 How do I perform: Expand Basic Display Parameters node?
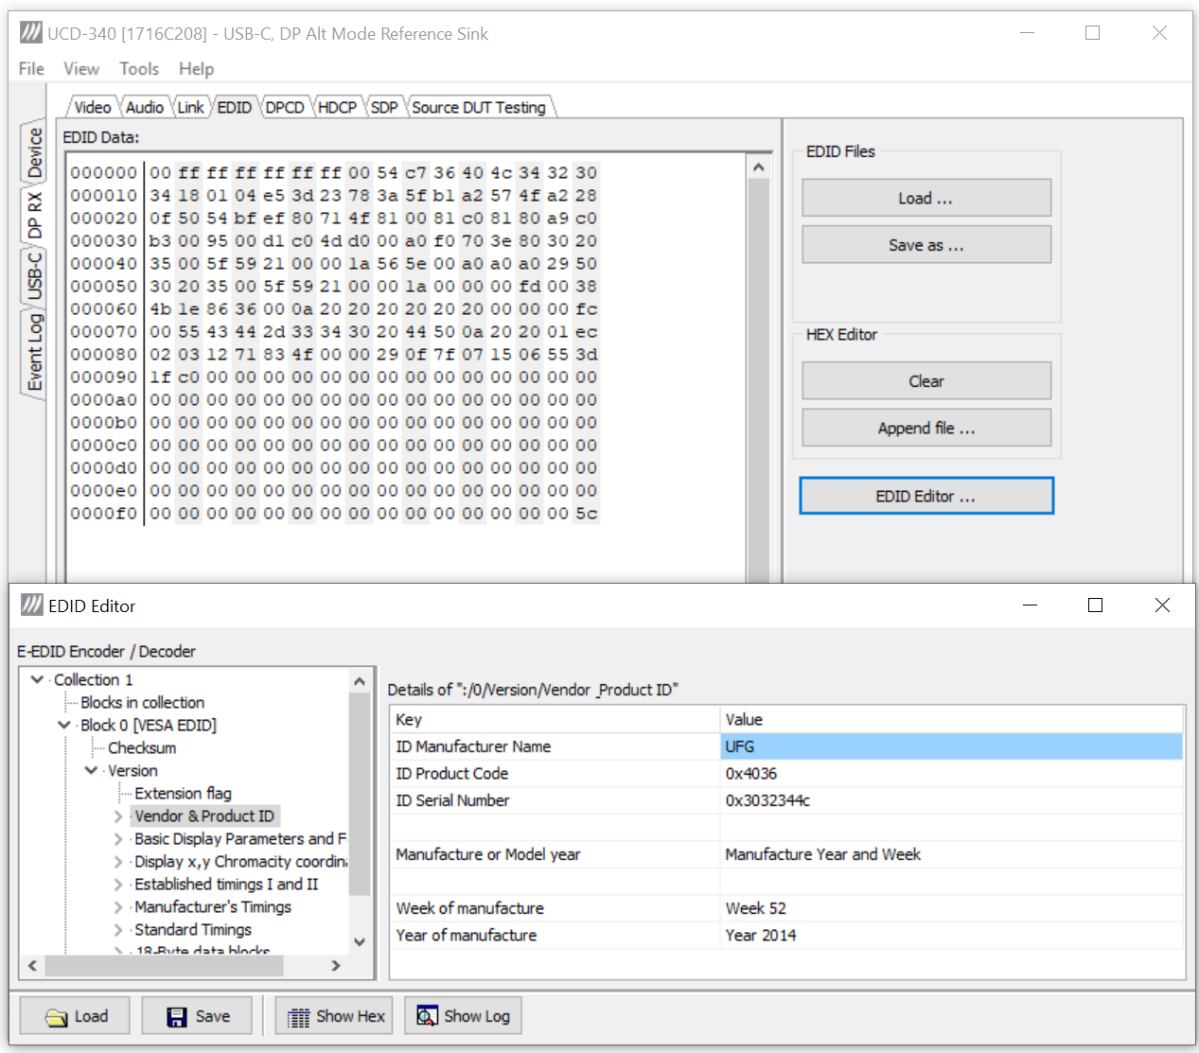click(118, 838)
